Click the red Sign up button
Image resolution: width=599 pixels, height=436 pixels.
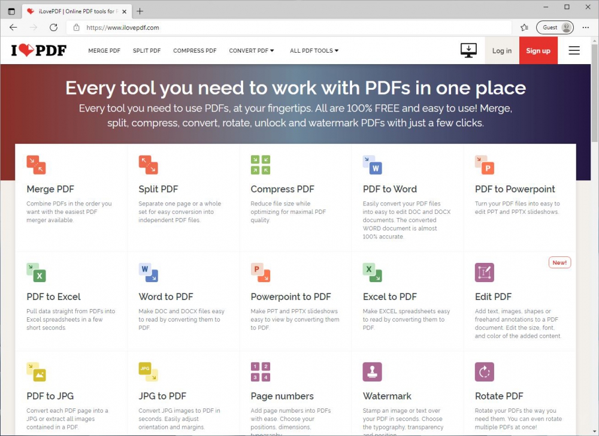coord(539,50)
